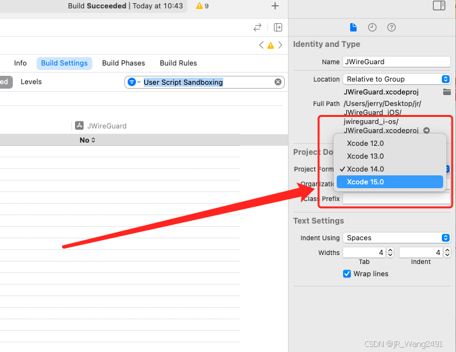Choose Xcode 15.0 from the menu
Viewport: 456px width, 352px height.
[390, 182]
